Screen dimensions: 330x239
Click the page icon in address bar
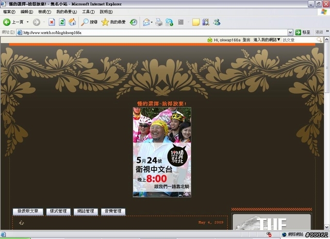[20, 33]
